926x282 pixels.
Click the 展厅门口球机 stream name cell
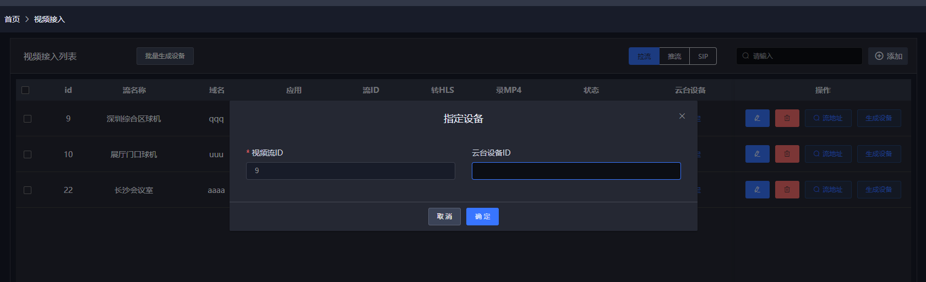point(134,154)
